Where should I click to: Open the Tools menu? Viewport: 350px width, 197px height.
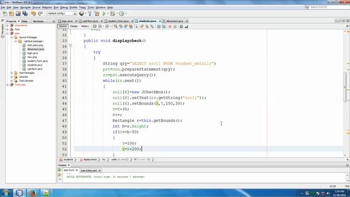click(x=91, y=7)
